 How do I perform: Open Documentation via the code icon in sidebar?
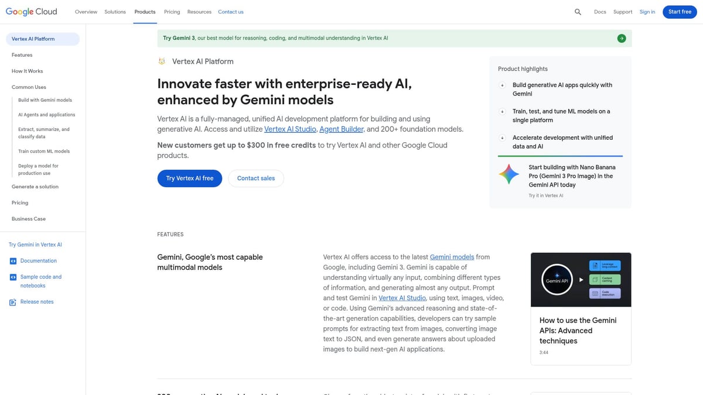coord(13,260)
